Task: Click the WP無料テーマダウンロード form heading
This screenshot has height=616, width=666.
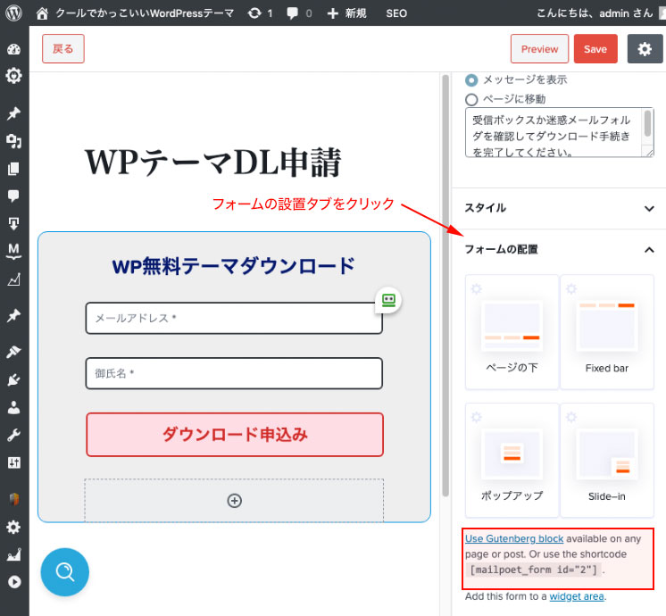Action: (x=233, y=266)
